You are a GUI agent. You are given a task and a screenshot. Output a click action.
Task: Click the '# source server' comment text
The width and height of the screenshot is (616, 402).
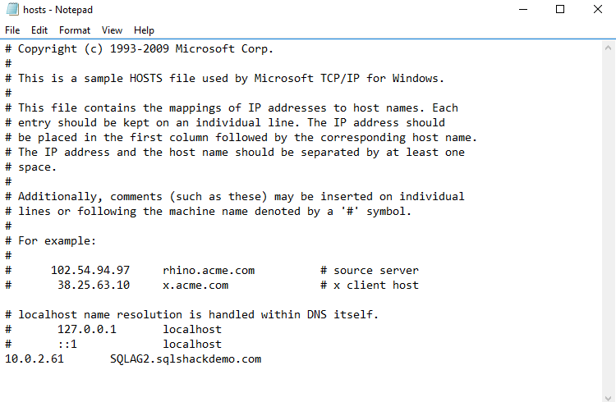pos(370,271)
